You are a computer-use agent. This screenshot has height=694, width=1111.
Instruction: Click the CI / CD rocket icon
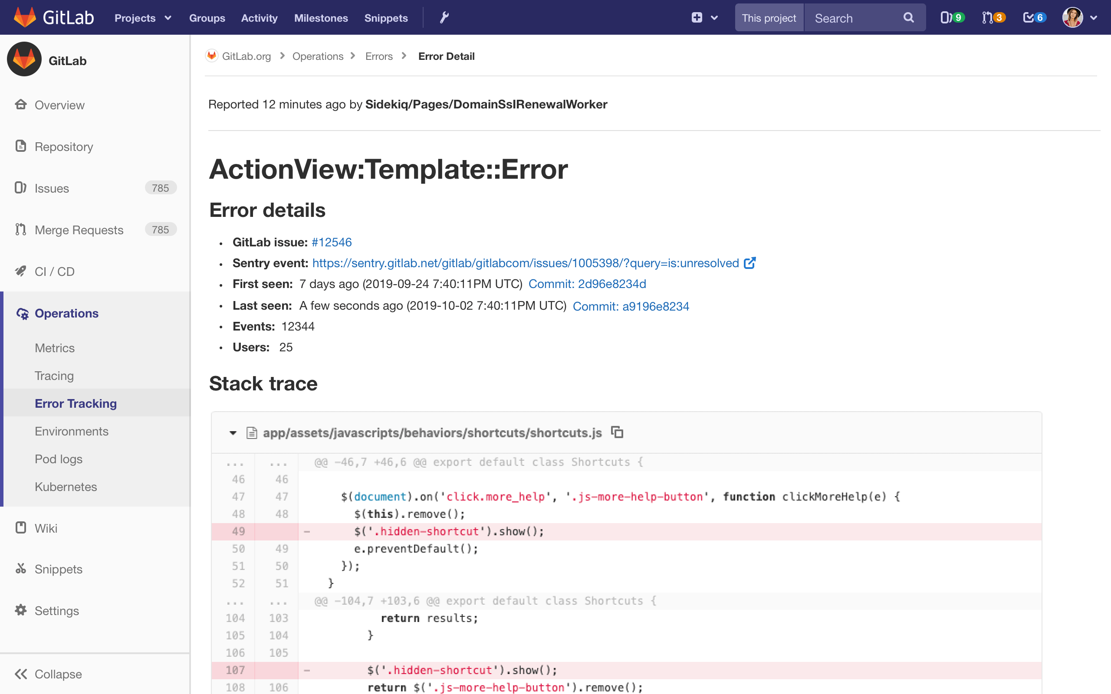[21, 271]
